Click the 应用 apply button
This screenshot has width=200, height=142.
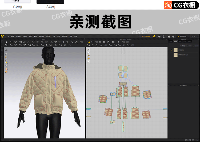click(x=195, y=46)
